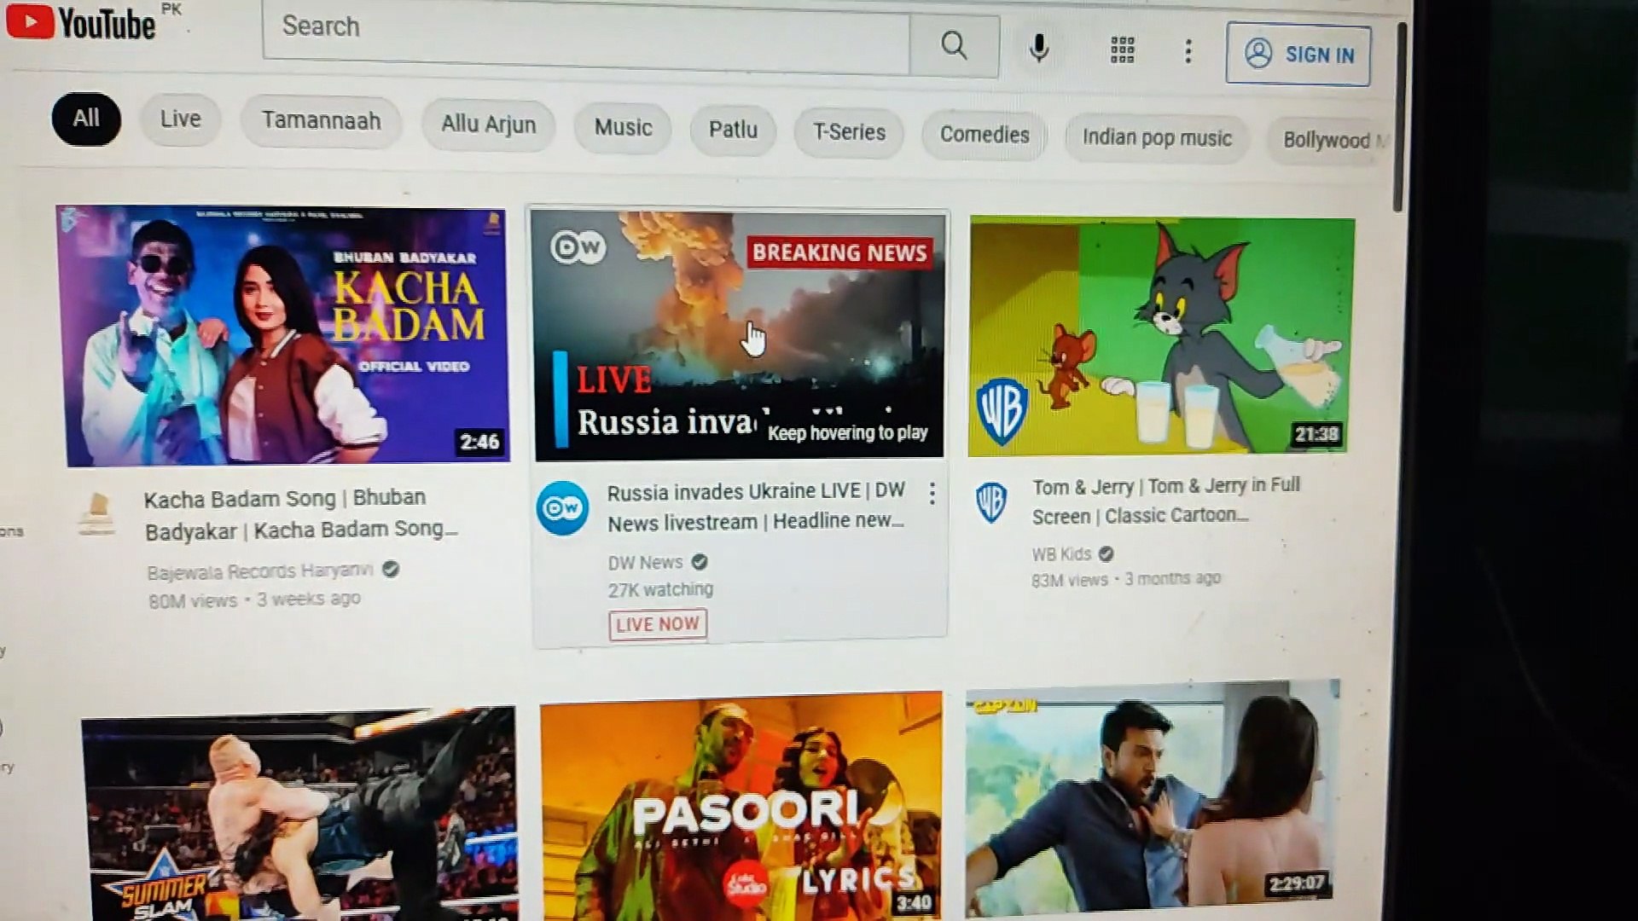Click Bajewala Records channel avatar
Viewport: 1638px width, 921px height.
[x=96, y=514]
